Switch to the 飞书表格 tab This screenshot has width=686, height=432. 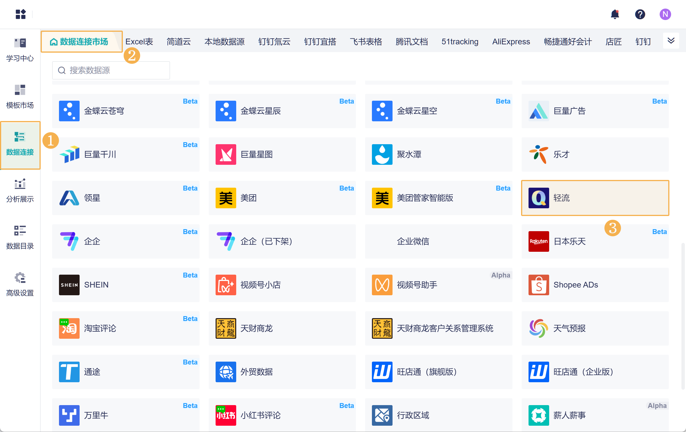[366, 42]
